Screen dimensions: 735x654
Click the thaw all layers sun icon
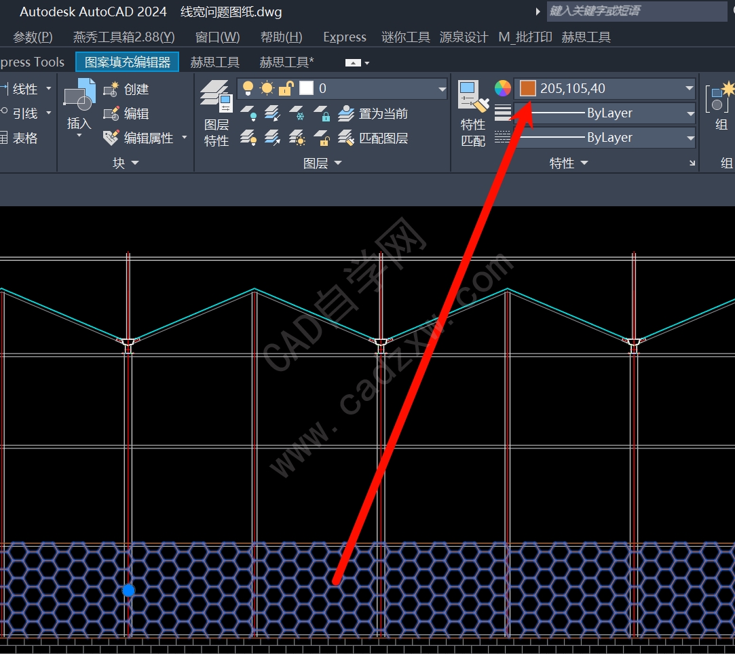click(297, 138)
